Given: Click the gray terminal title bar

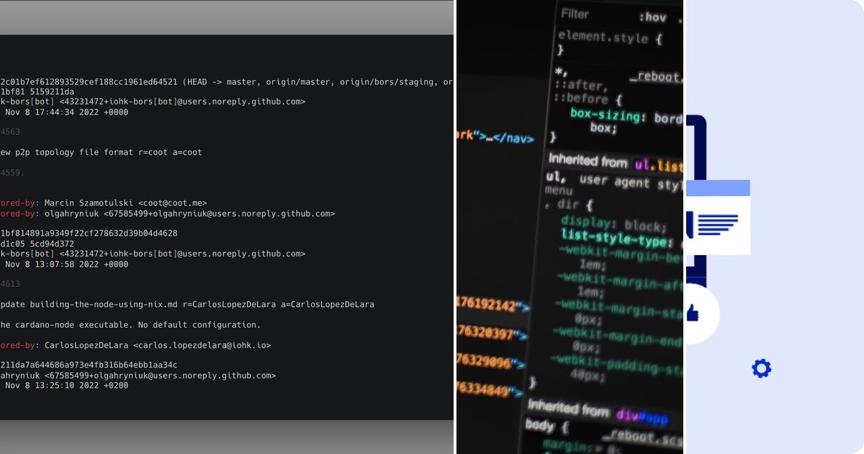Looking at the screenshot, I should (x=226, y=18).
